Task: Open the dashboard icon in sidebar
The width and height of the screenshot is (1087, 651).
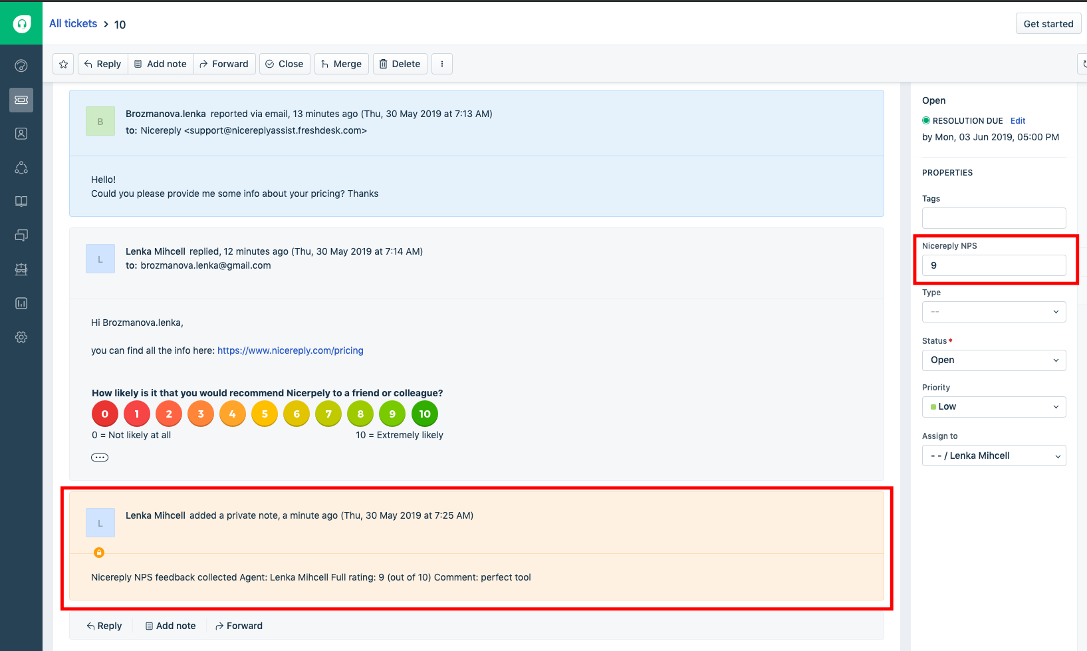Action: (x=21, y=65)
